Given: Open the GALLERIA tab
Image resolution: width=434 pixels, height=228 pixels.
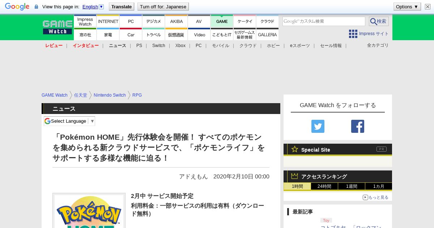Looking at the screenshot, I should tap(268, 34).
